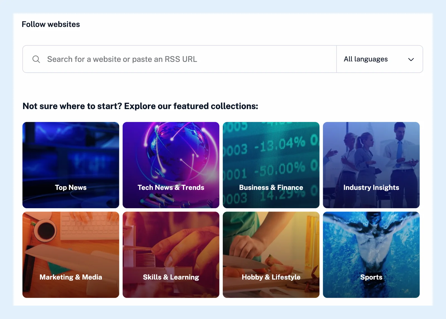
Task: Click the chevron arrow beside All languages
Action: 411,59
